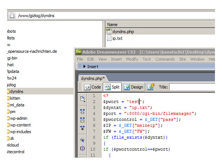
Task: Click the file_exists($dyntxt) code line
Action: tap(136, 137)
